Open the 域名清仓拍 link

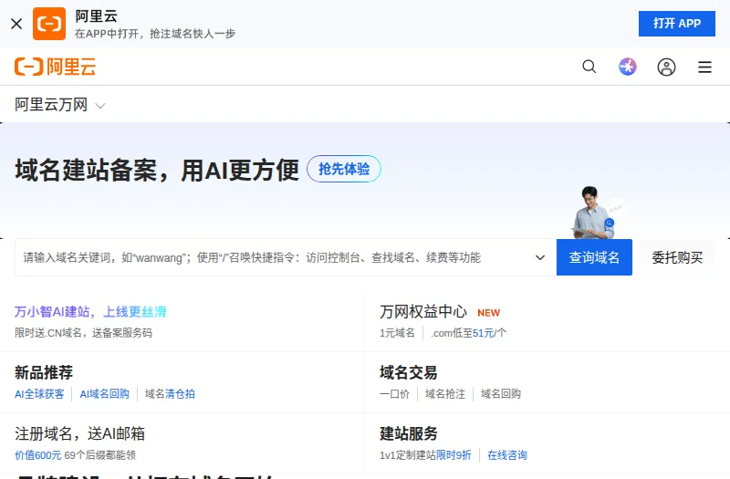170,394
